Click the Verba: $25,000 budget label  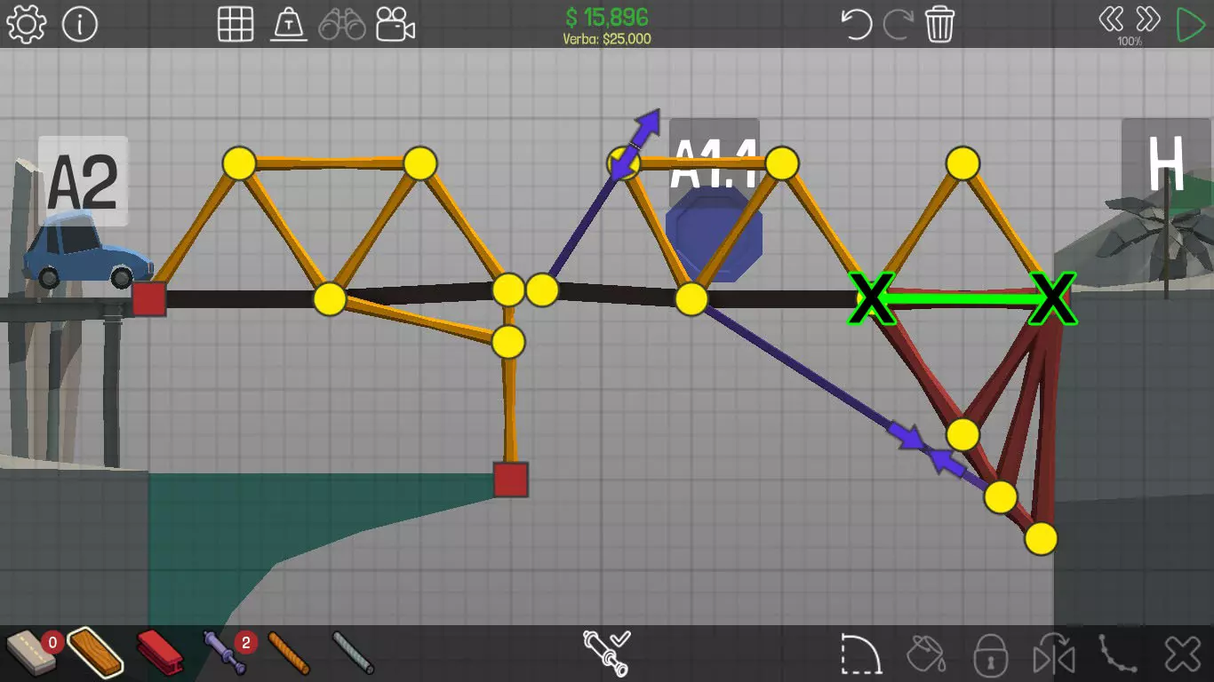point(607,39)
